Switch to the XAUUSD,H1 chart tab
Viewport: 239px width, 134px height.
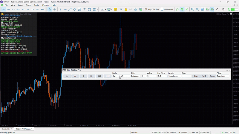[x=7, y=129]
